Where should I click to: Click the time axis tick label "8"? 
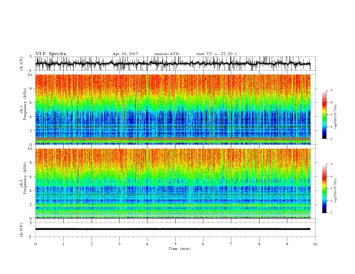pyautogui.click(x=259, y=244)
